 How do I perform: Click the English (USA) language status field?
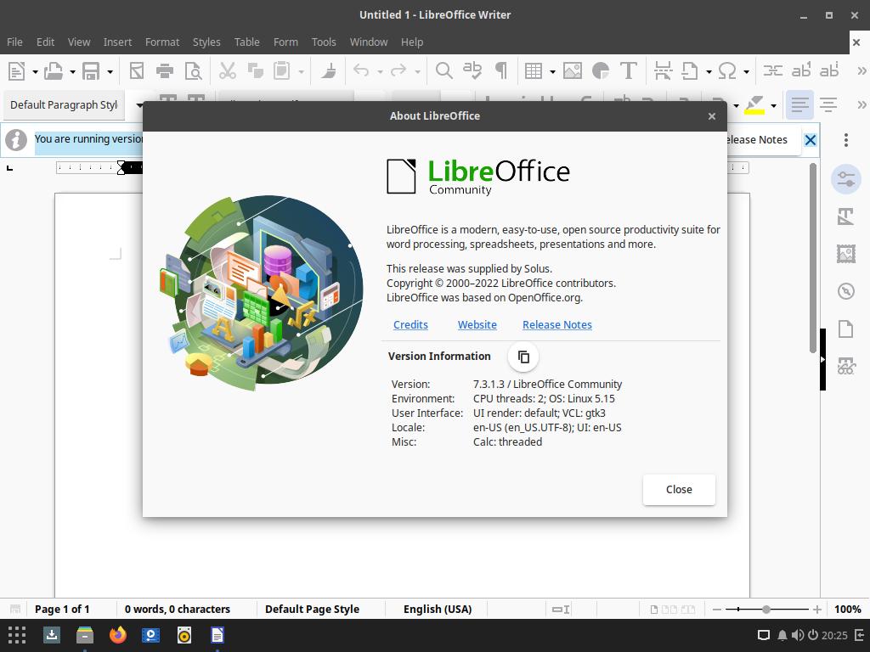click(x=438, y=610)
